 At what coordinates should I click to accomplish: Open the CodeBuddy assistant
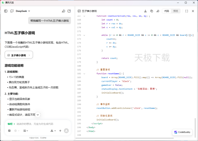click(x=183, y=132)
